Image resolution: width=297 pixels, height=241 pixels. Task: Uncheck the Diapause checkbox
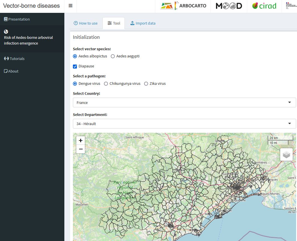(x=75, y=66)
